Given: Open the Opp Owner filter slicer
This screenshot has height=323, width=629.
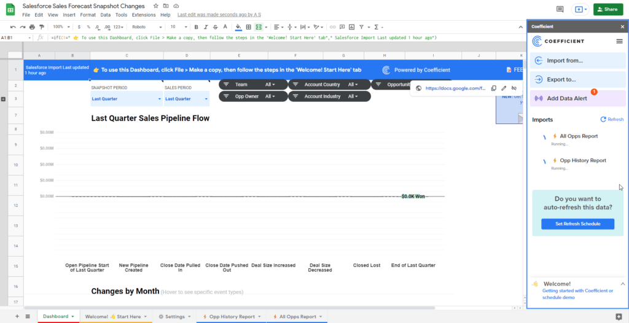Looking at the screenshot, I should [x=253, y=96].
